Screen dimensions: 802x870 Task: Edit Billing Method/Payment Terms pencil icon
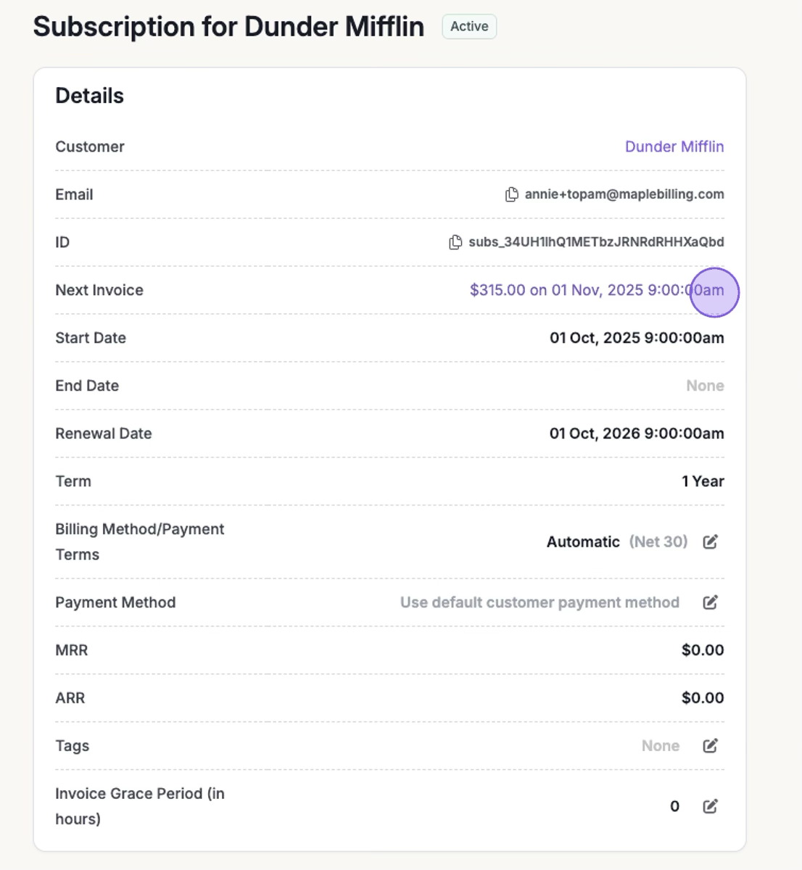coord(711,542)
